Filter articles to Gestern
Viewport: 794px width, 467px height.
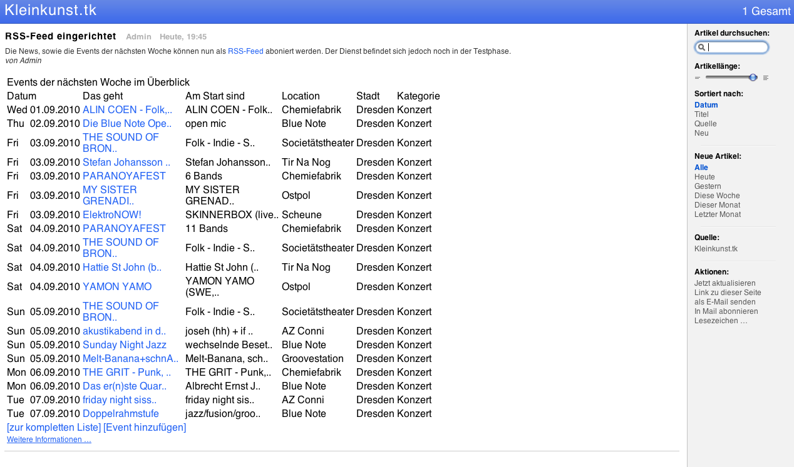point(708,186)
